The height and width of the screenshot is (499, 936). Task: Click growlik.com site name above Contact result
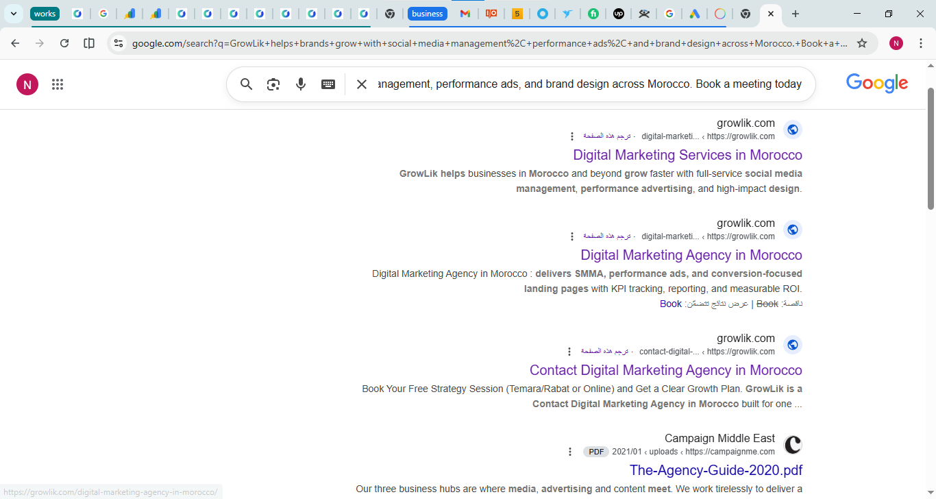tap(746, 339)
